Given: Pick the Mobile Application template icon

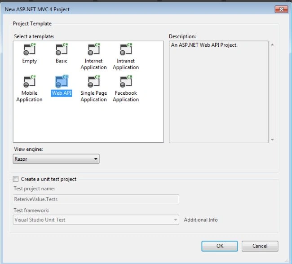Looking at the screenshot, I should (x=29, y=82).
